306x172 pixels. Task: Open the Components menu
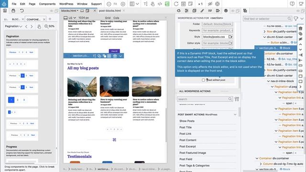[x=47, y=4]
